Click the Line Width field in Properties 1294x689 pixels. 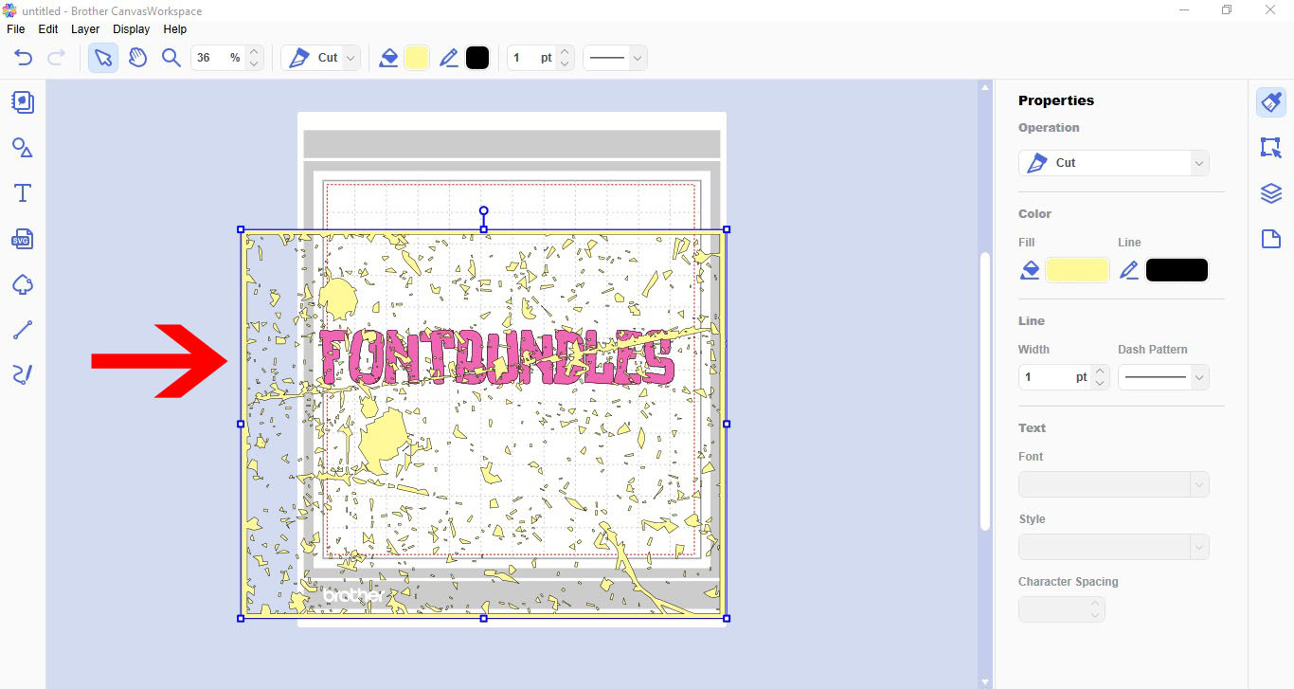coord(1054,377)
